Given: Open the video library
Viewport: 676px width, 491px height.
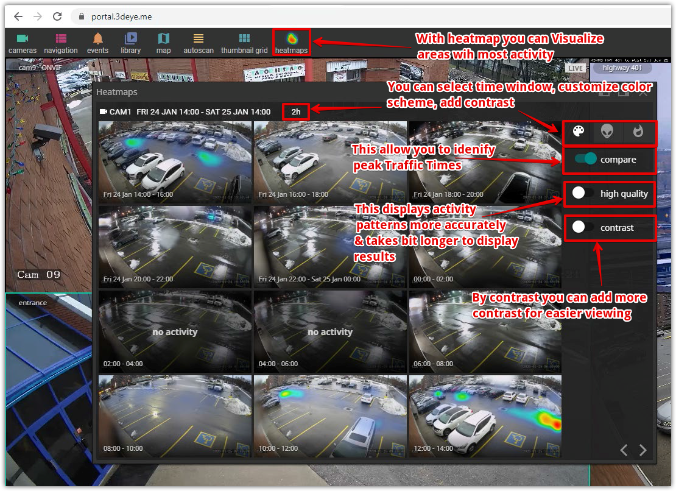Looking at the screenshot, I should (x=130, y=43).
